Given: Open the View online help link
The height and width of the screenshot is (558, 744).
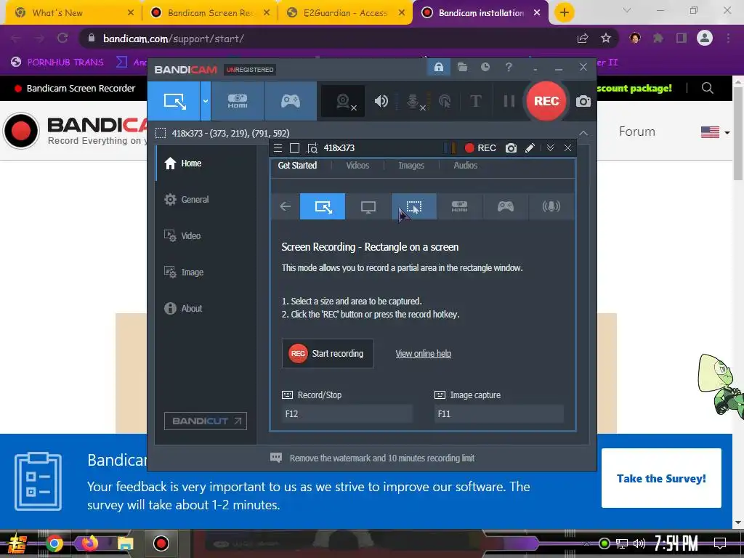Looking at the screenshot, I should click(x=424, y=354).
